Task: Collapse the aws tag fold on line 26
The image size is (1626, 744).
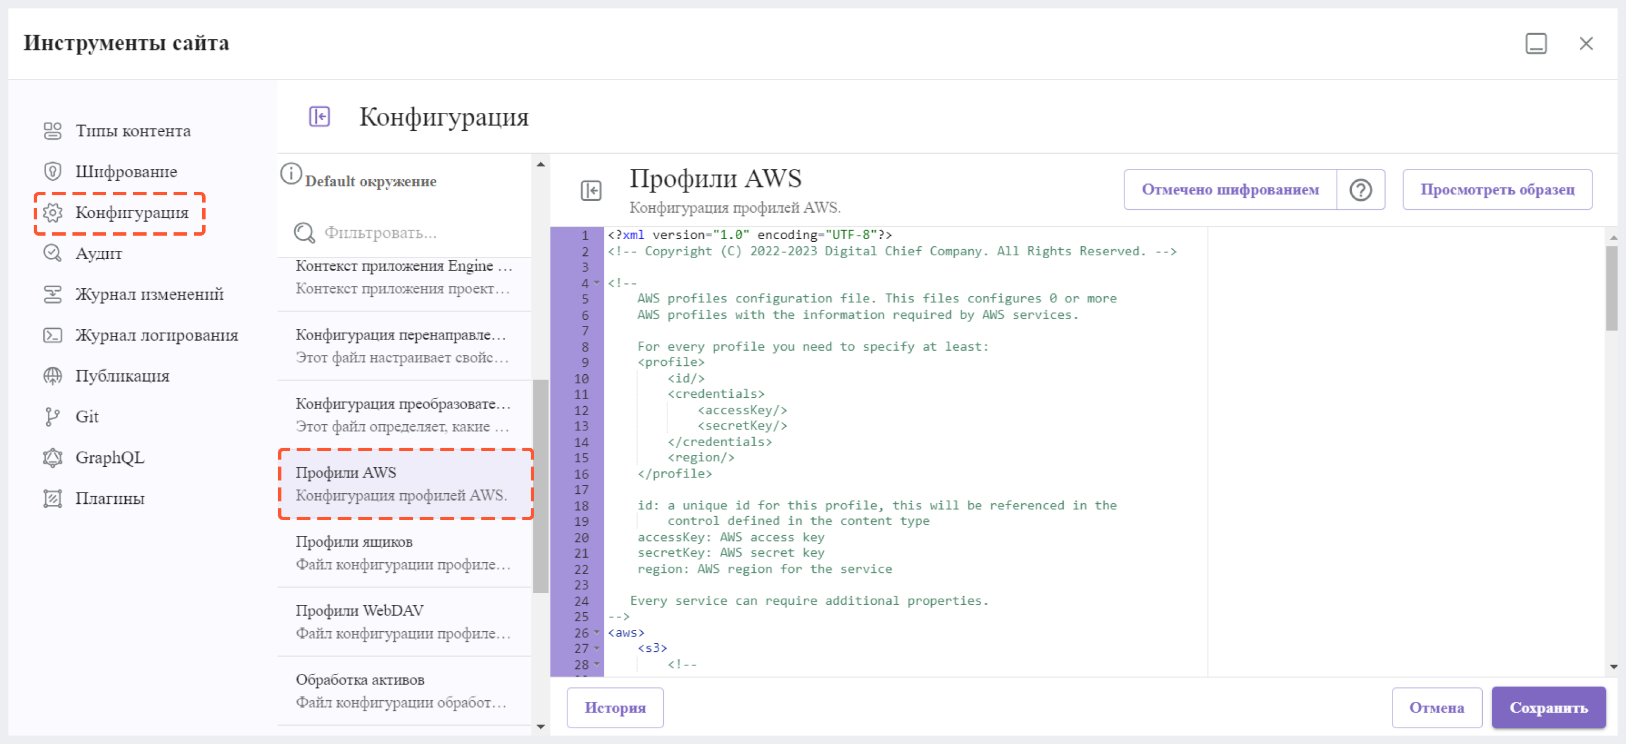Action: [x=596, y=632]
